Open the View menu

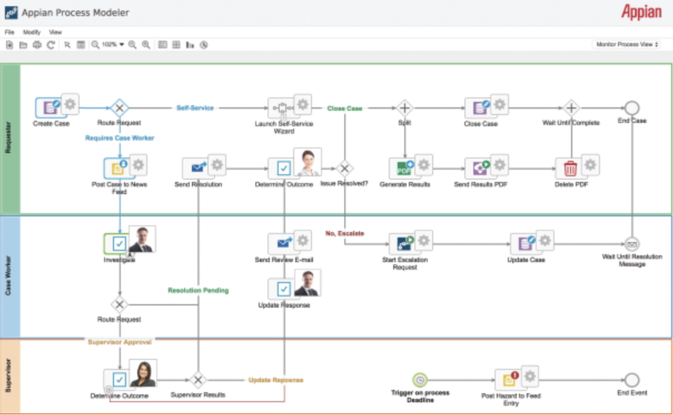(55, 32)
